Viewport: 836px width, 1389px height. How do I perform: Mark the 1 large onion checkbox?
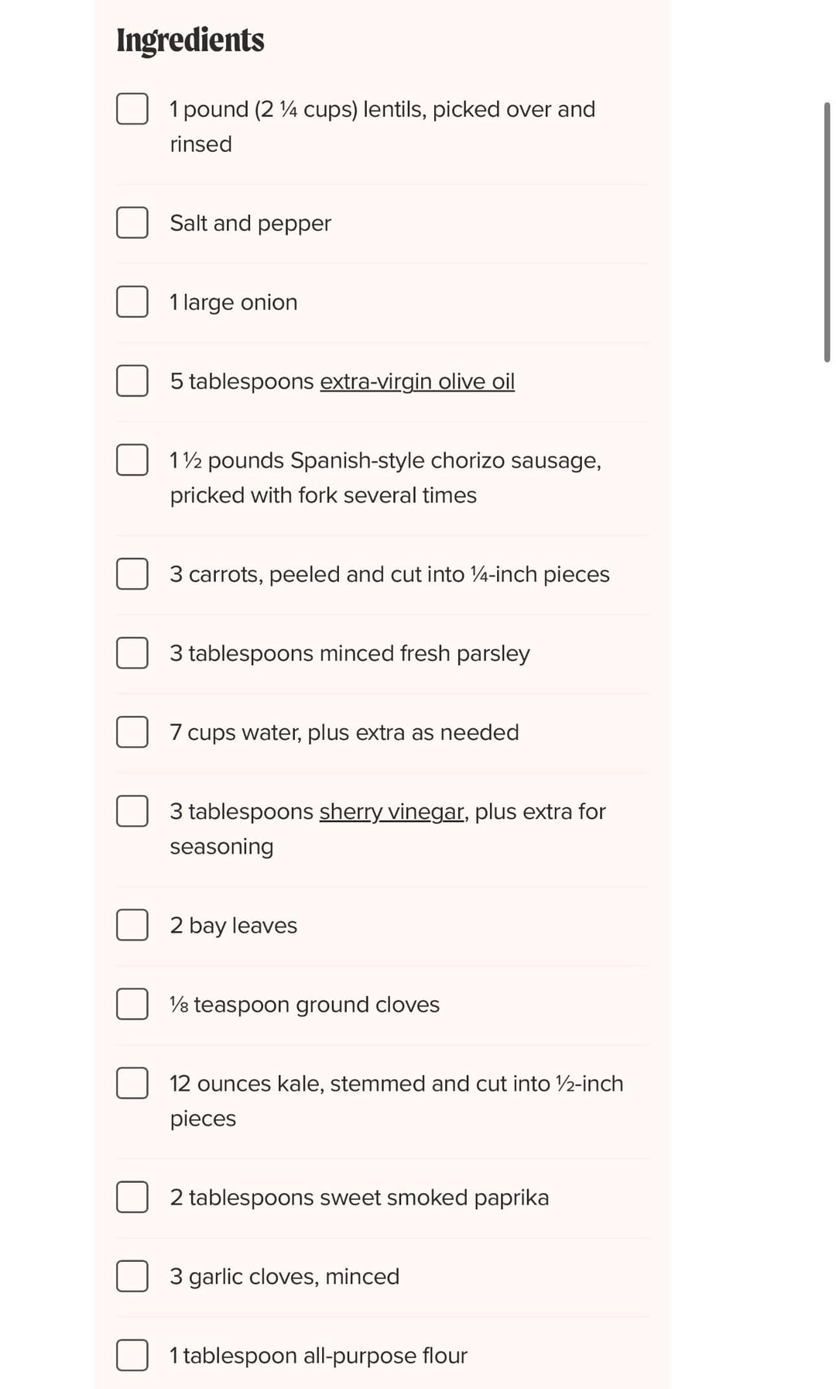click(132, 301)
